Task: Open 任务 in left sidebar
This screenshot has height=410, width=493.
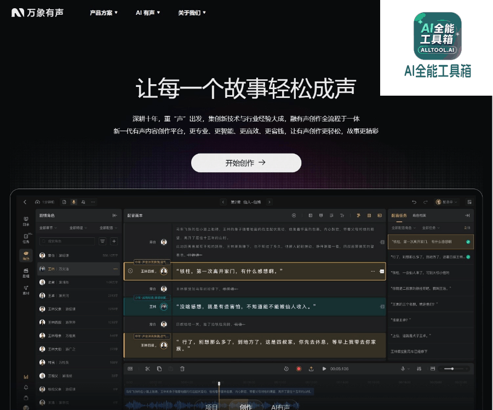Action: [26, 238]
